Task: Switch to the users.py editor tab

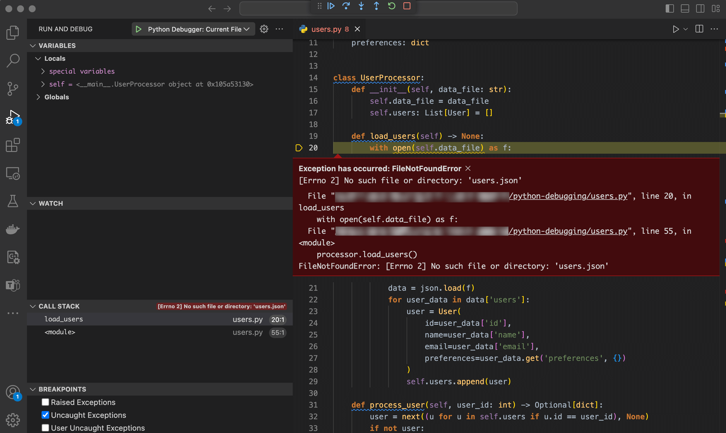Action: pos(326,29)
